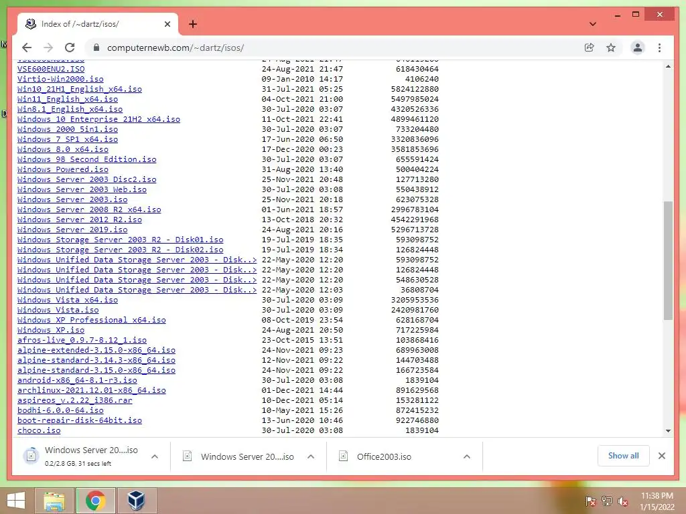This screenshot has width=686, height=514.
Task: Go back to the previous page
Action: point(27,48)
